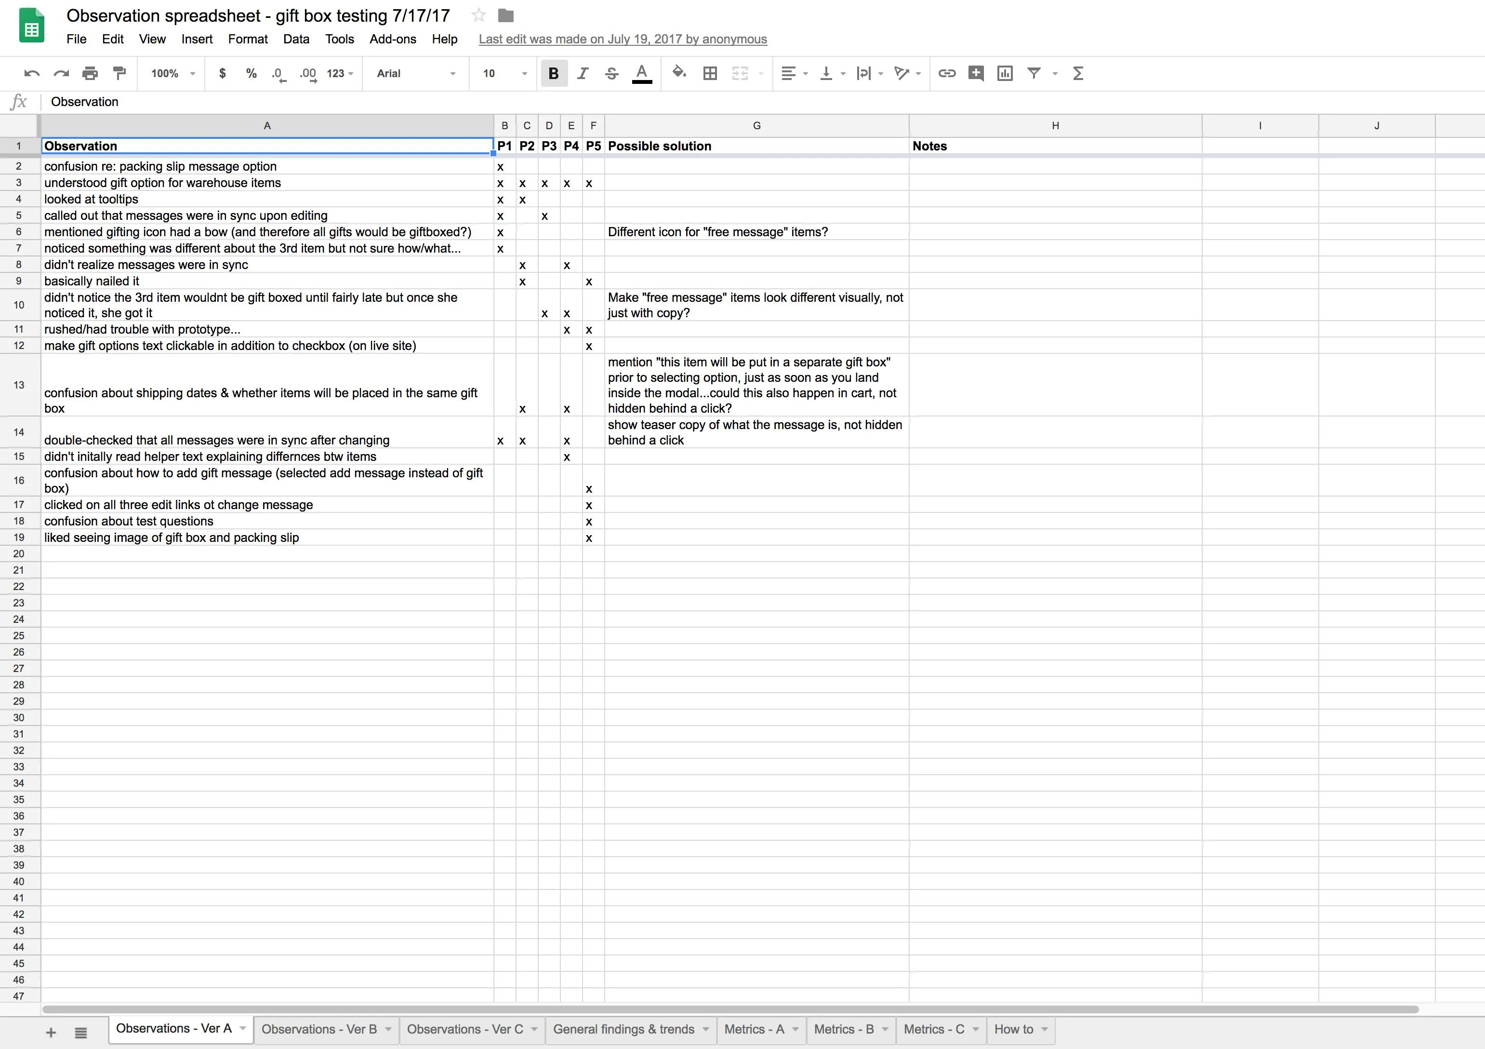Image resolution: width=1485 pixels, height=1049 pixels.
Task: Open the Format menu
Action: pyautogui.click(x=248, y=39)
